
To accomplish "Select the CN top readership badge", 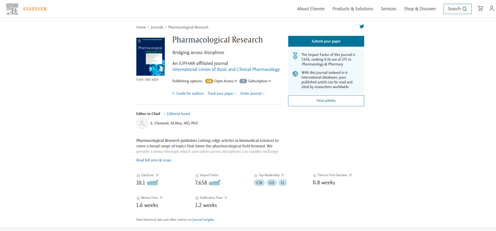I will coord(260,183).
